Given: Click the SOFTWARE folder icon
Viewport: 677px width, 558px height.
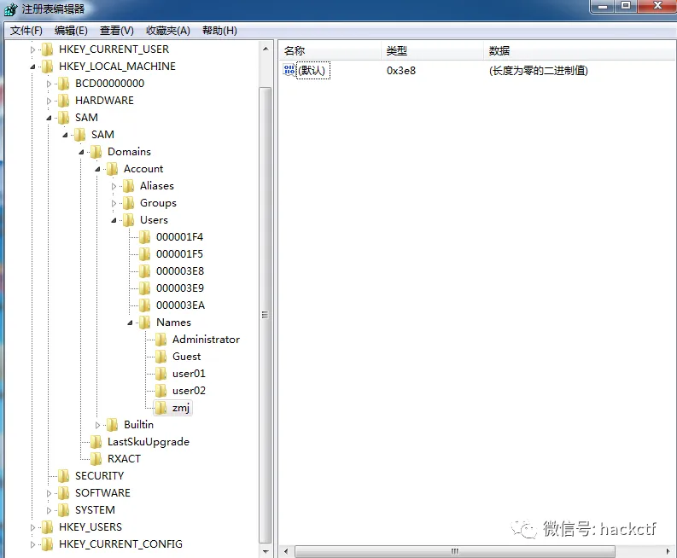Looking at the screenshot, I should tap(63, 493).
